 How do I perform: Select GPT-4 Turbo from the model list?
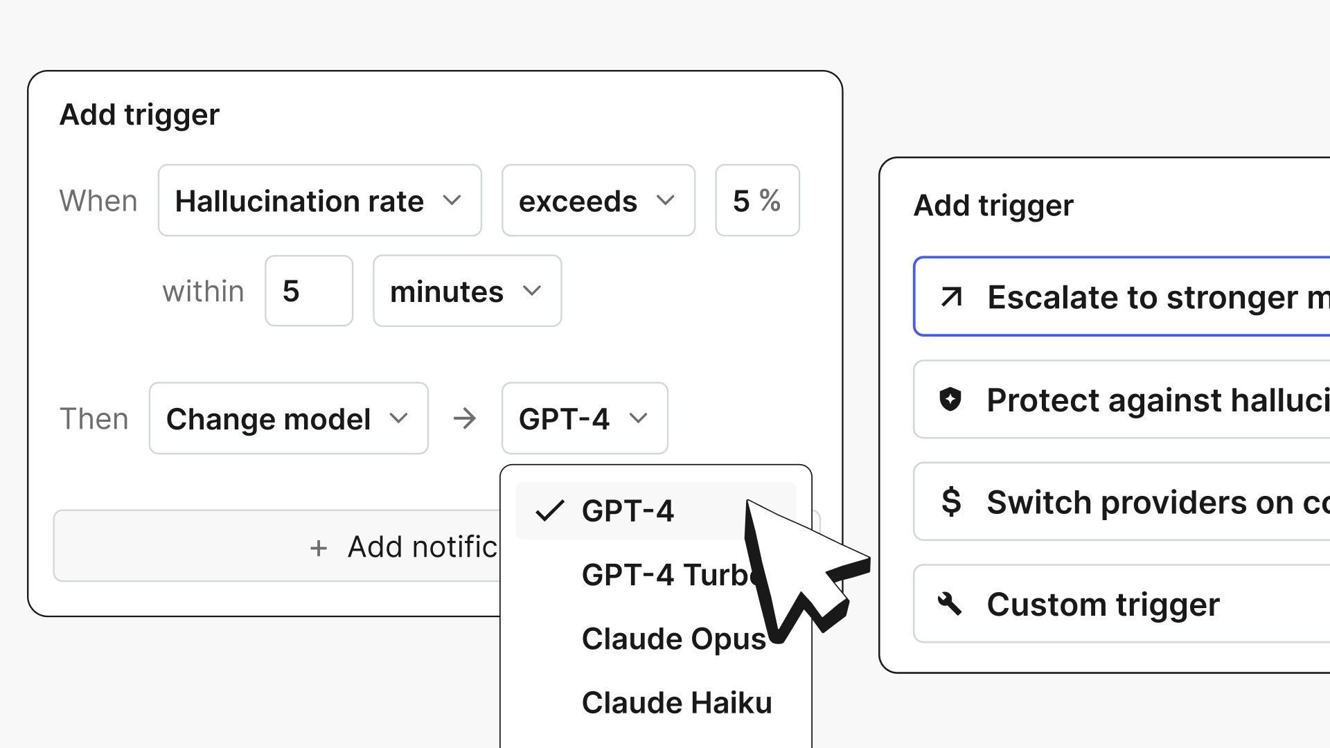click(655, 575)
